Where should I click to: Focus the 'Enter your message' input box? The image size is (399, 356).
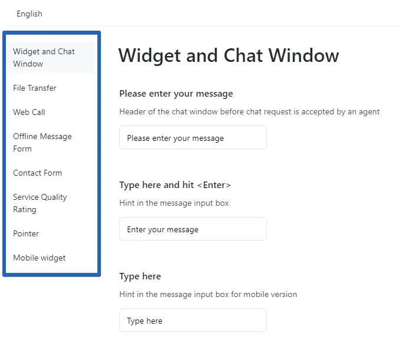193,229
